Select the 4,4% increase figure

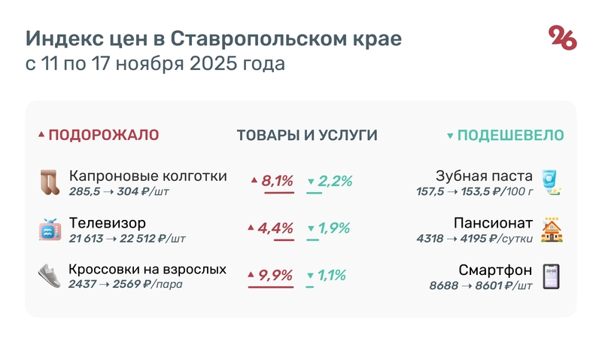point(277,228)
